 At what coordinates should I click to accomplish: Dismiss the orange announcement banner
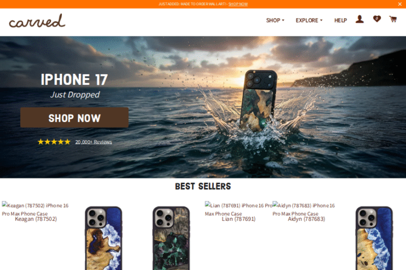coord(400,4)
